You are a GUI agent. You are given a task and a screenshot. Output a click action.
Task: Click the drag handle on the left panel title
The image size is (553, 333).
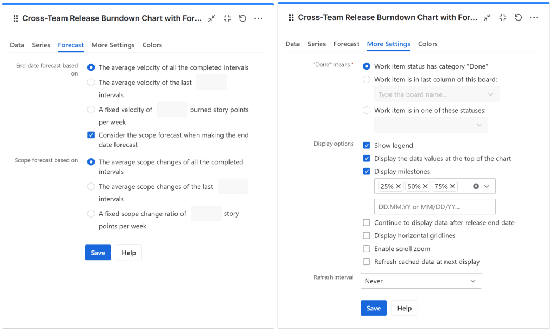(x=15, y=18)
